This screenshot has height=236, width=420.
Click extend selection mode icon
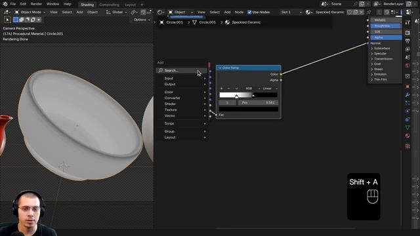coord(22,20)
